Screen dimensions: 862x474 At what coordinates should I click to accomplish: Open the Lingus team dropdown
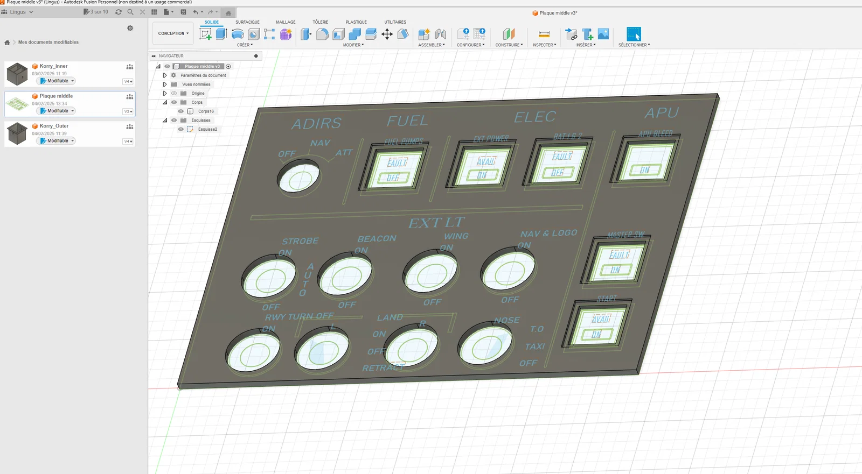pyautogui.click(x=18, y=12)
